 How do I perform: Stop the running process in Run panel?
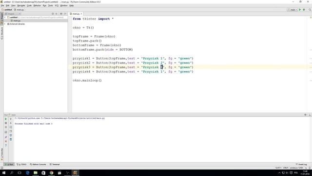pos(6,123)
